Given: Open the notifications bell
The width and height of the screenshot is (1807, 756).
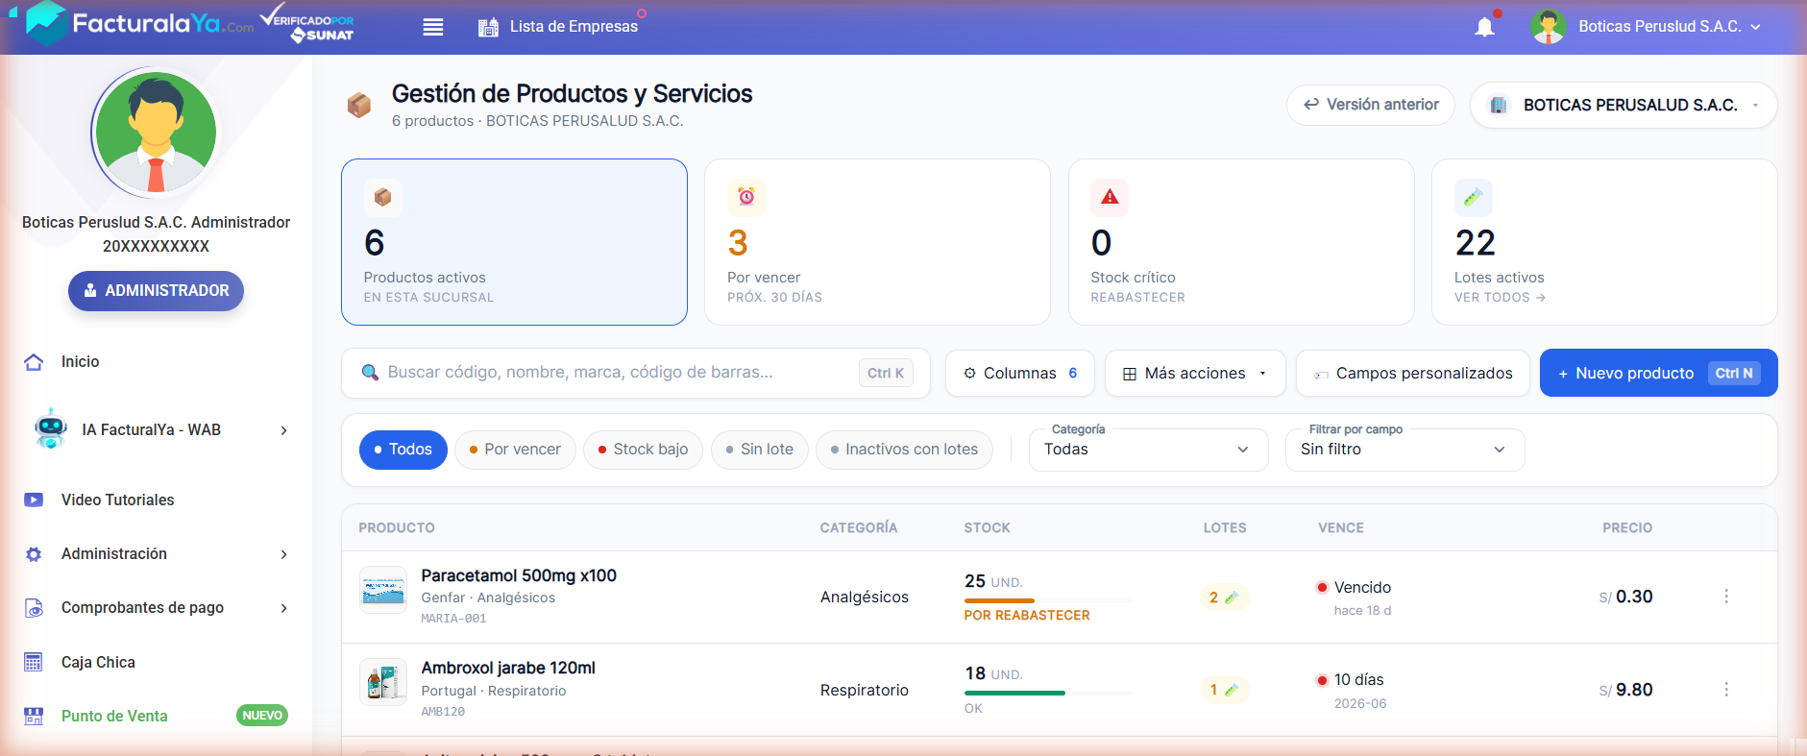Looking at the screenshot, I should 1485,27.
